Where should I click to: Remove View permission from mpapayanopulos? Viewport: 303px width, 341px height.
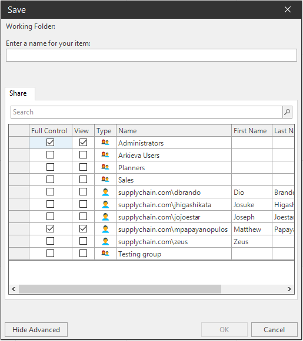tap(84, 229)
